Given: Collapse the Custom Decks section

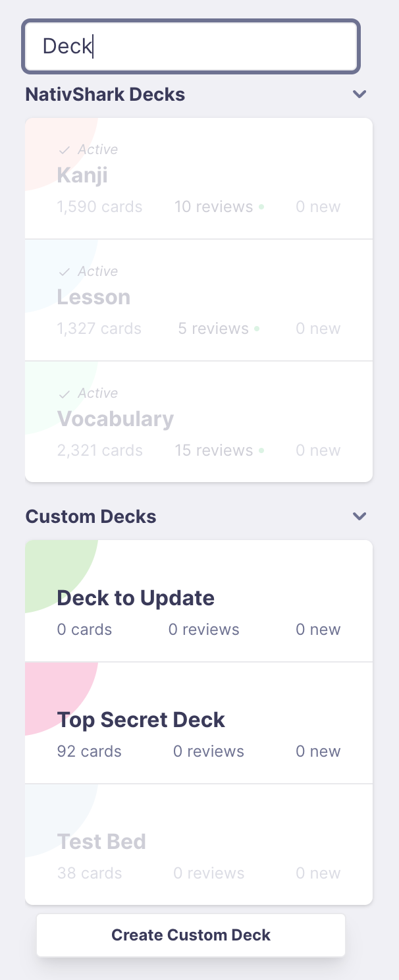Looking at the screenshot, I should coord(359,516).
